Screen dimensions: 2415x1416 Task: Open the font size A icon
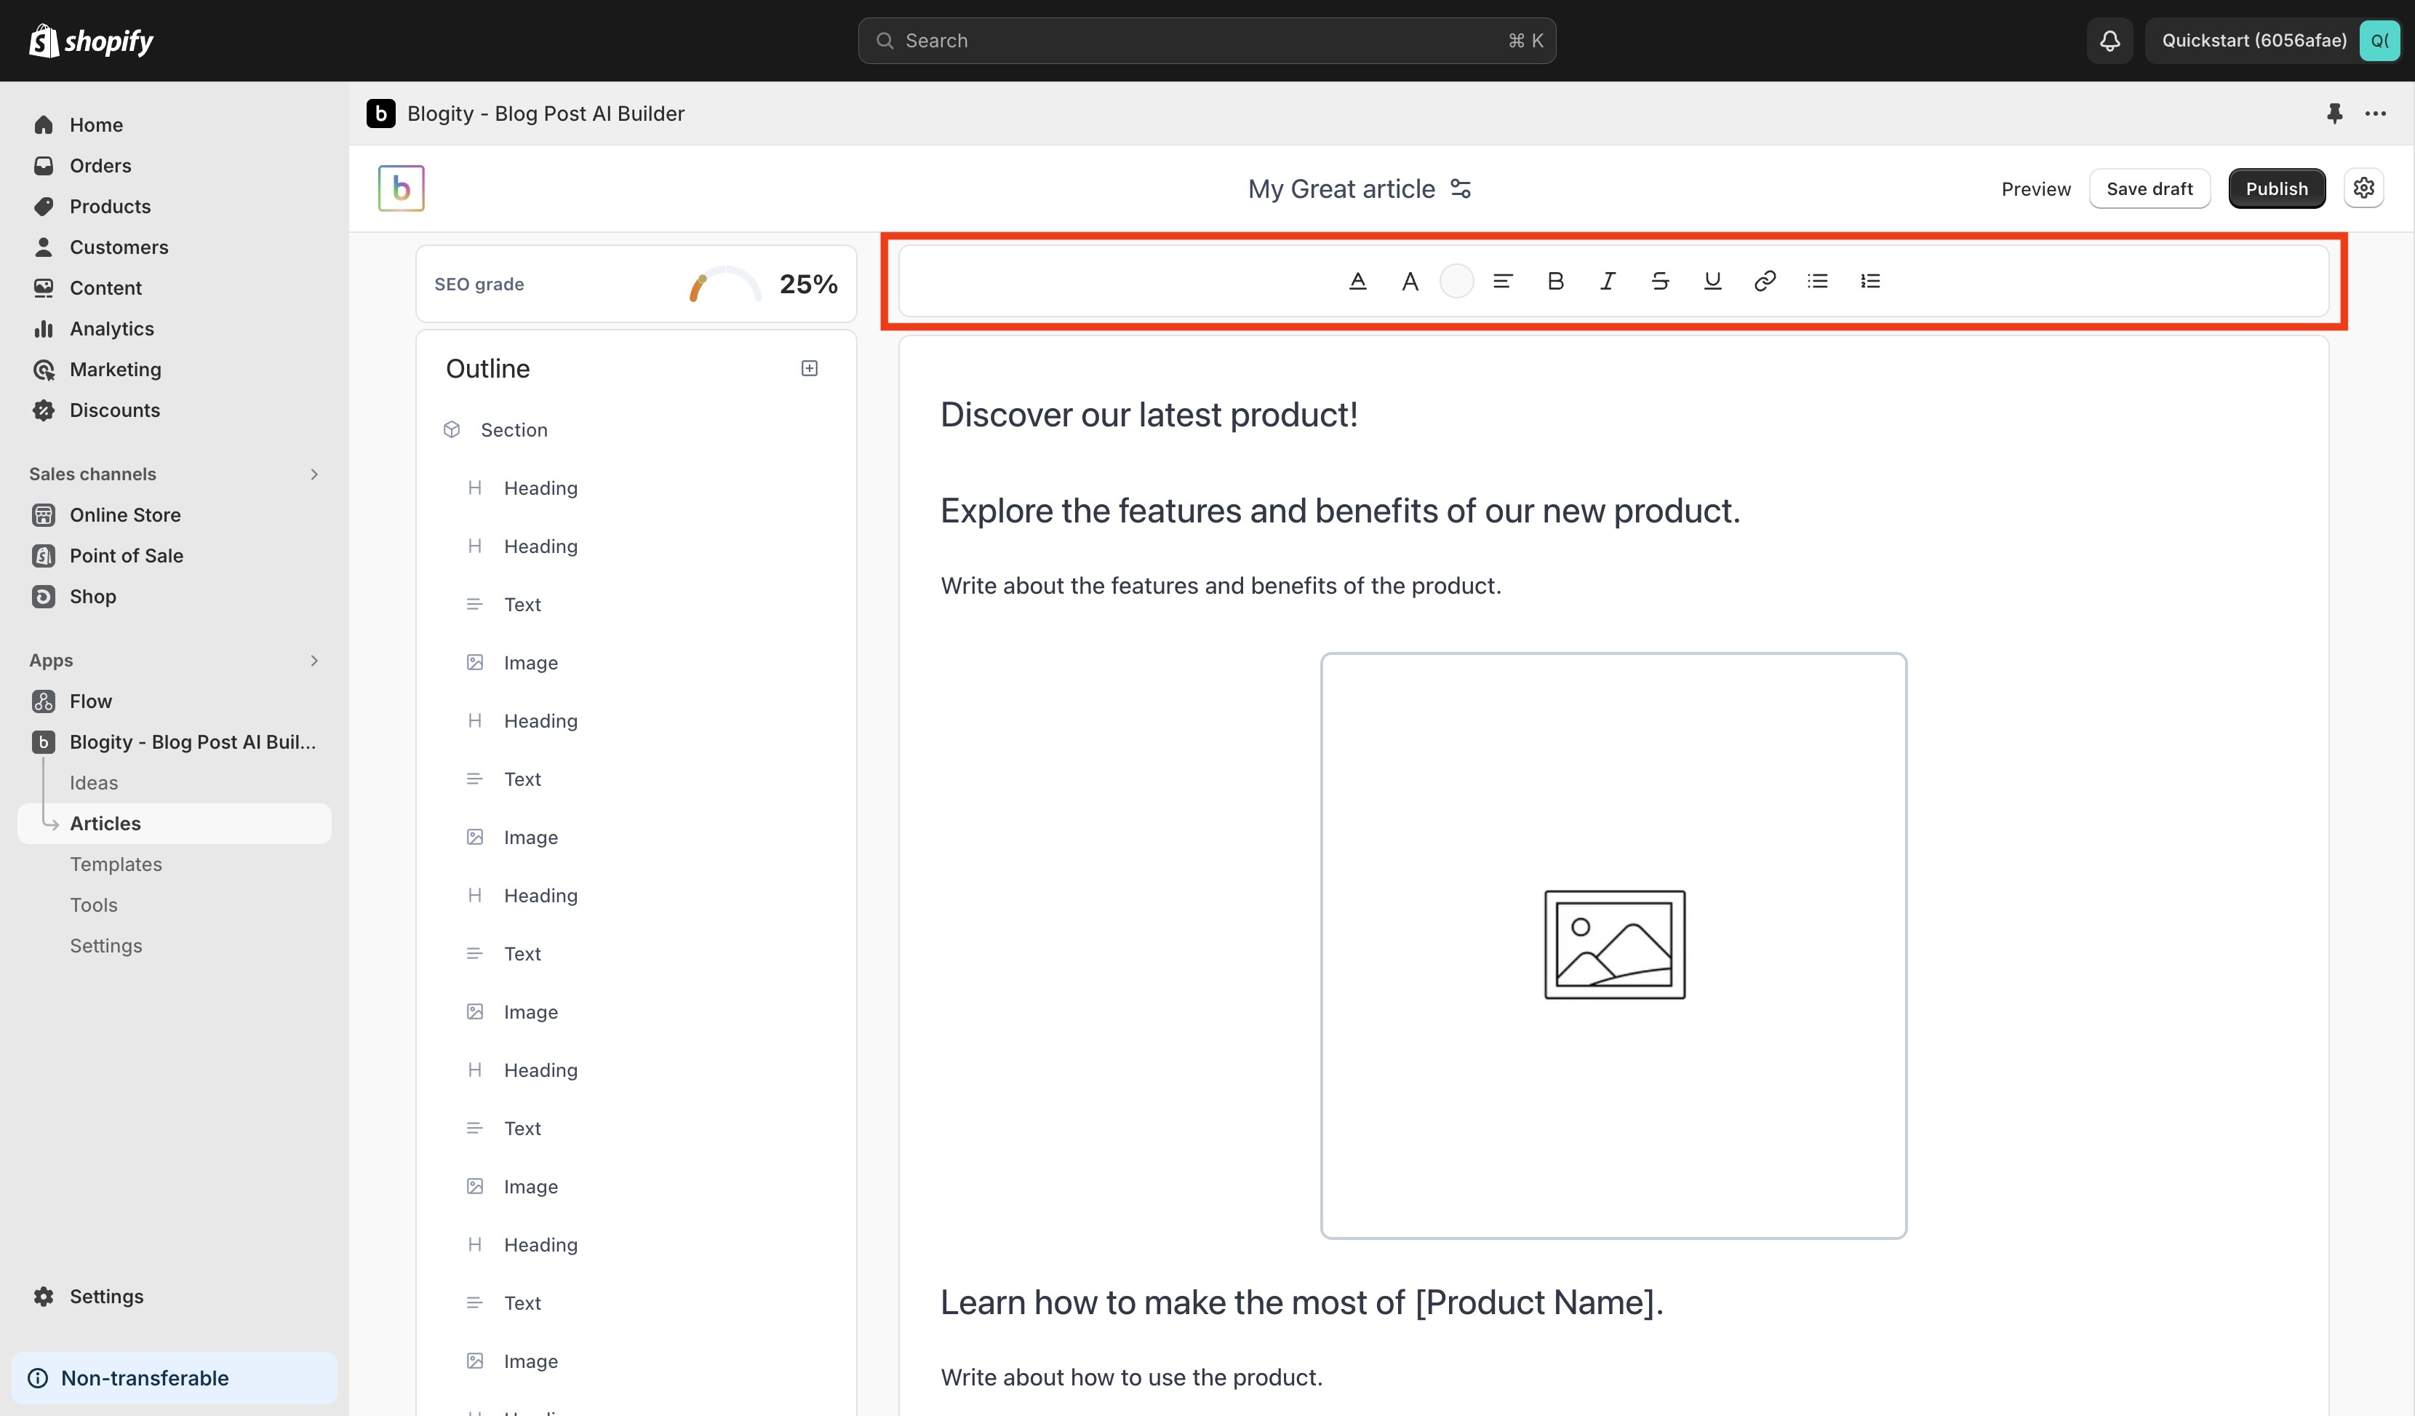click(x=1410, y=281)
